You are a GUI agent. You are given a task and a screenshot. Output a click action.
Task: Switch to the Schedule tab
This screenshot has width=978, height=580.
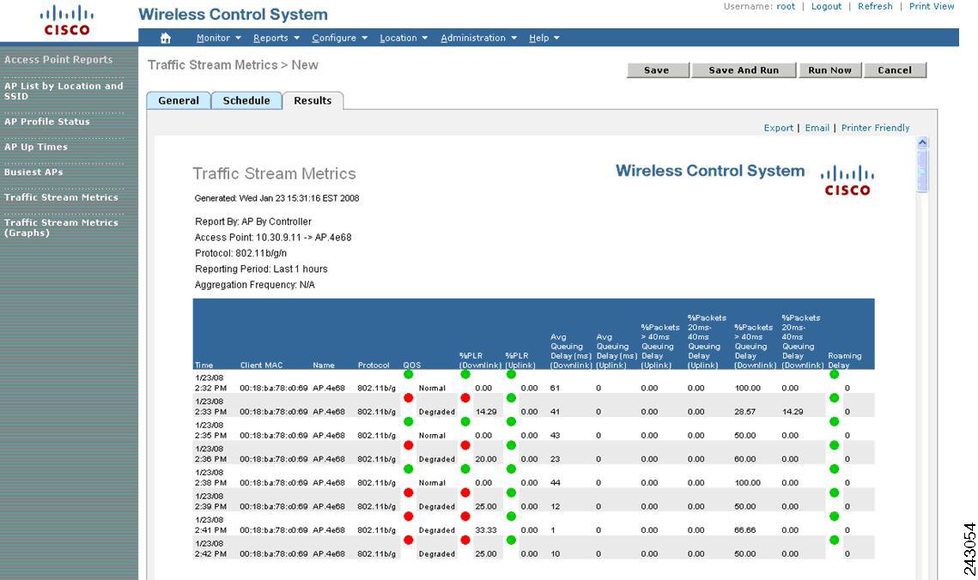click(x=246, y=100)
